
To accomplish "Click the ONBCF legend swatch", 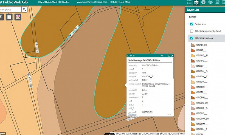I will [193, 66].
